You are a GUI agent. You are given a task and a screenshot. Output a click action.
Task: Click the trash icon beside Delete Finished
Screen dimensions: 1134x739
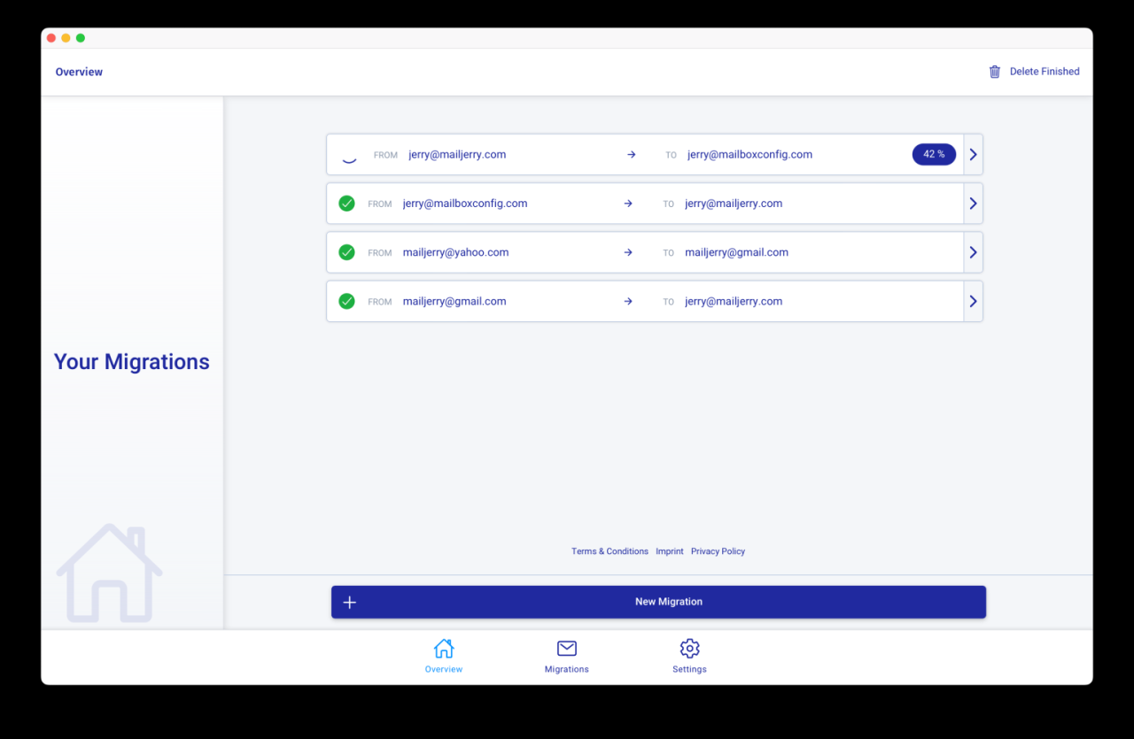pos(995,72)
